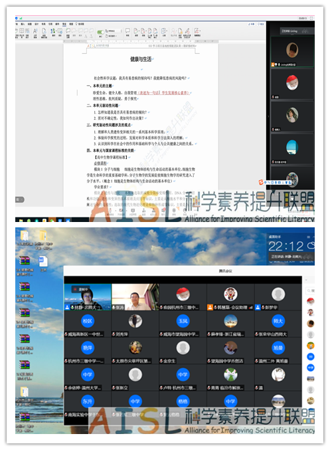Open the WPS document icon on desktop
The width and height of the screenshot is (330, 450).
click(x=43, y=261)
